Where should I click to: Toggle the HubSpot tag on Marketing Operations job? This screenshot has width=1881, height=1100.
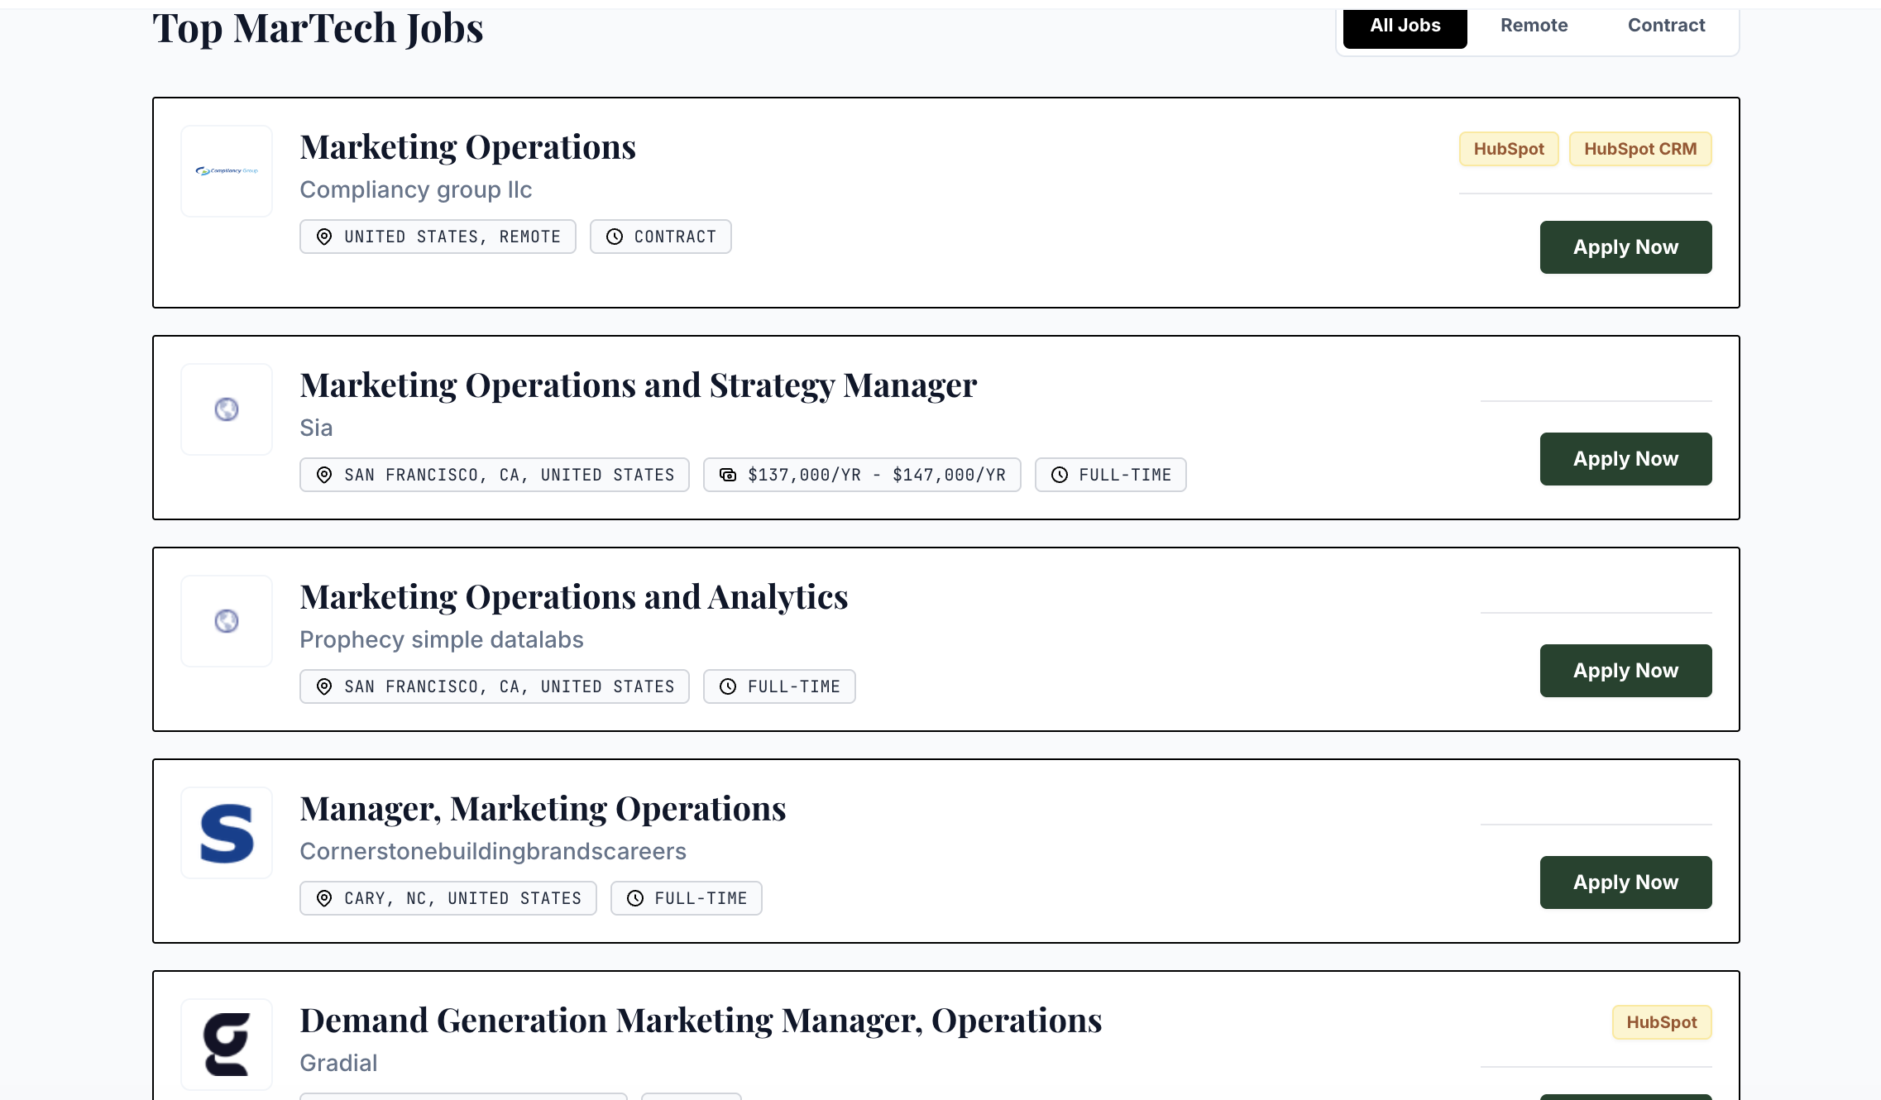(x=1508, y=149)
